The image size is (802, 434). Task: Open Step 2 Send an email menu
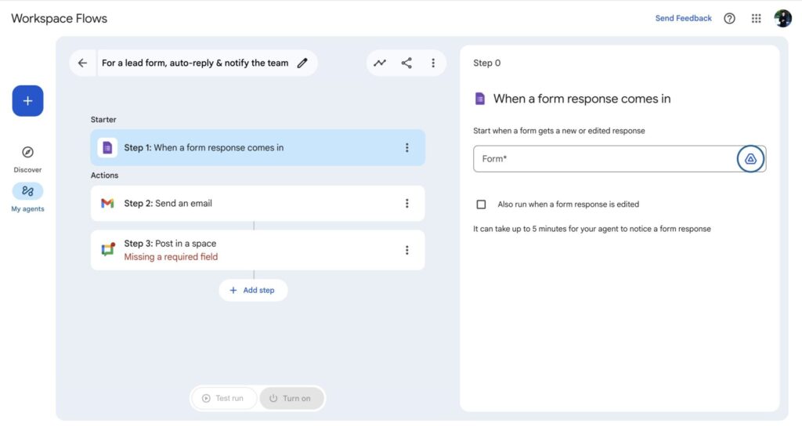click(407, 203)
